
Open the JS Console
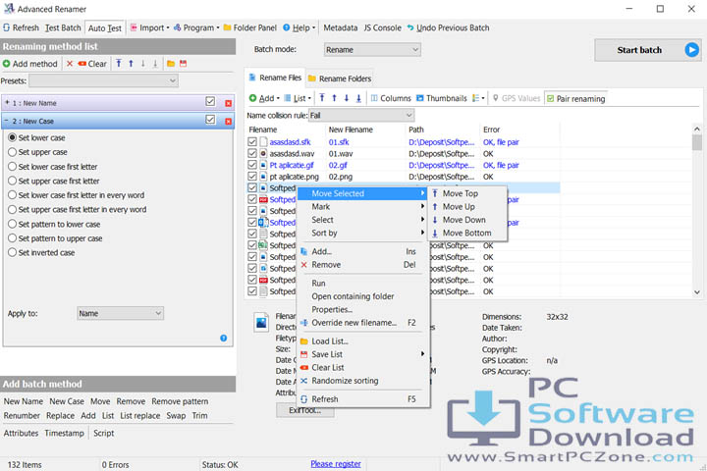(382, 27)
